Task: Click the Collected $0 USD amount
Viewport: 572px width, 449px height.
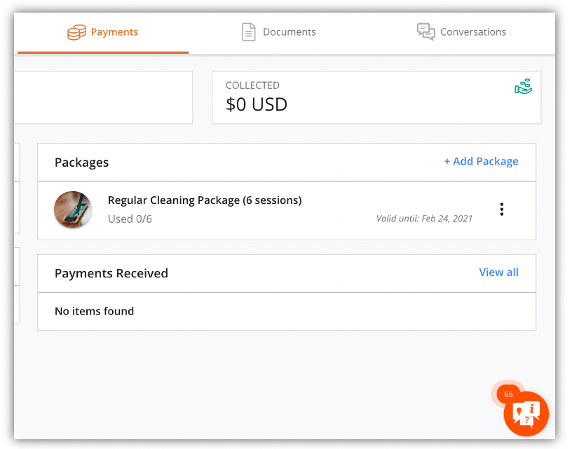Action: (257, 105)
